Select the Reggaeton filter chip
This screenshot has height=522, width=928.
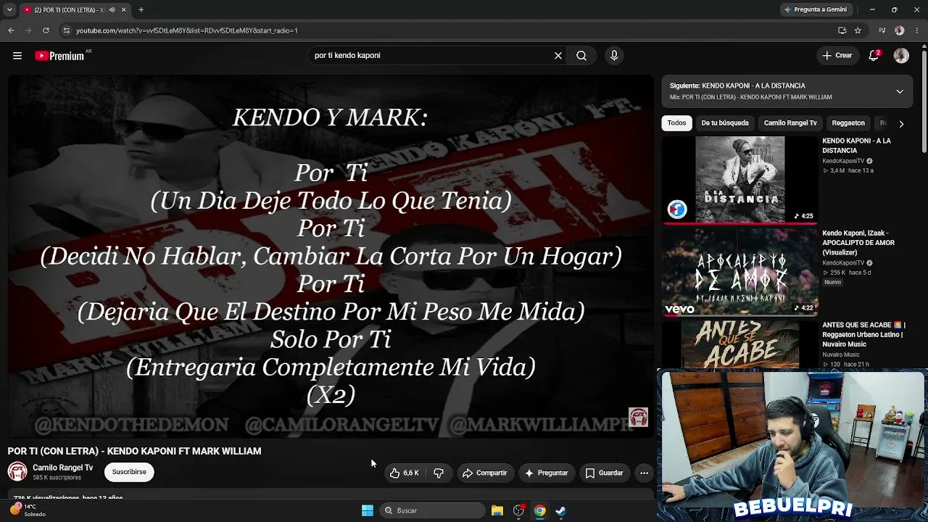848,123
